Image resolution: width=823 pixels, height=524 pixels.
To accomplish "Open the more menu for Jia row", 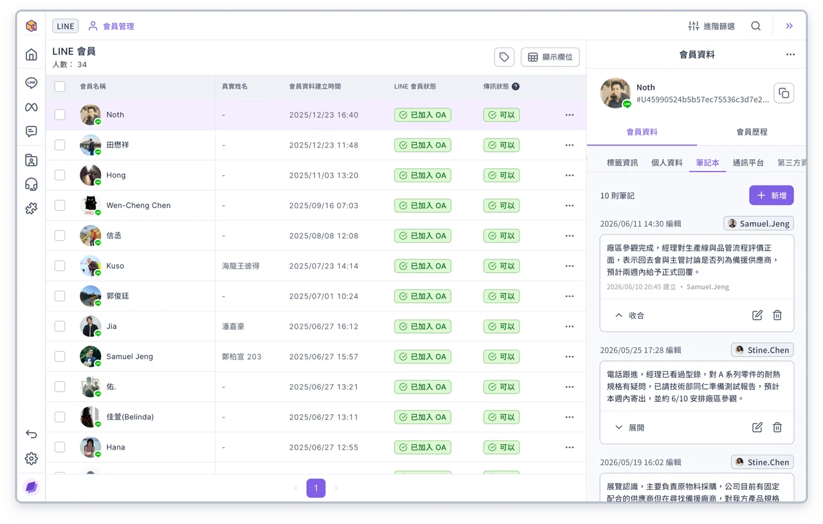I will (x=570, y=326).
